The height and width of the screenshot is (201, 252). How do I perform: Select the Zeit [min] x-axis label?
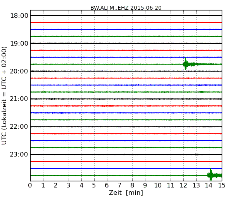[x=126, y=192]
